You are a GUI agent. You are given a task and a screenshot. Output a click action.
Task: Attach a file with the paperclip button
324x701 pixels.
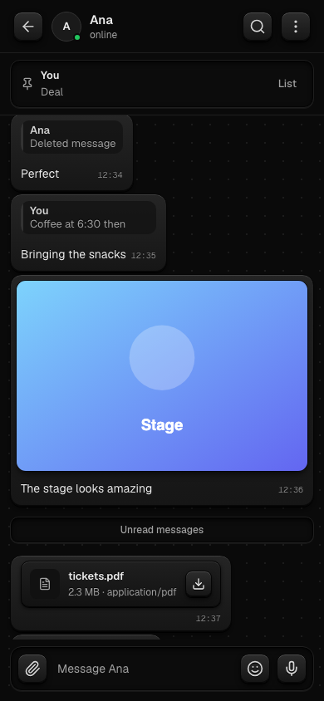[x=32, y=669]
